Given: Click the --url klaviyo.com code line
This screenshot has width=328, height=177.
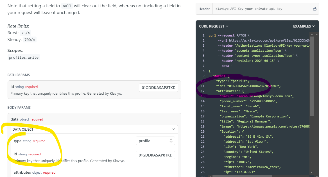Looking at the screenshot, I should (x=264, y=40).
